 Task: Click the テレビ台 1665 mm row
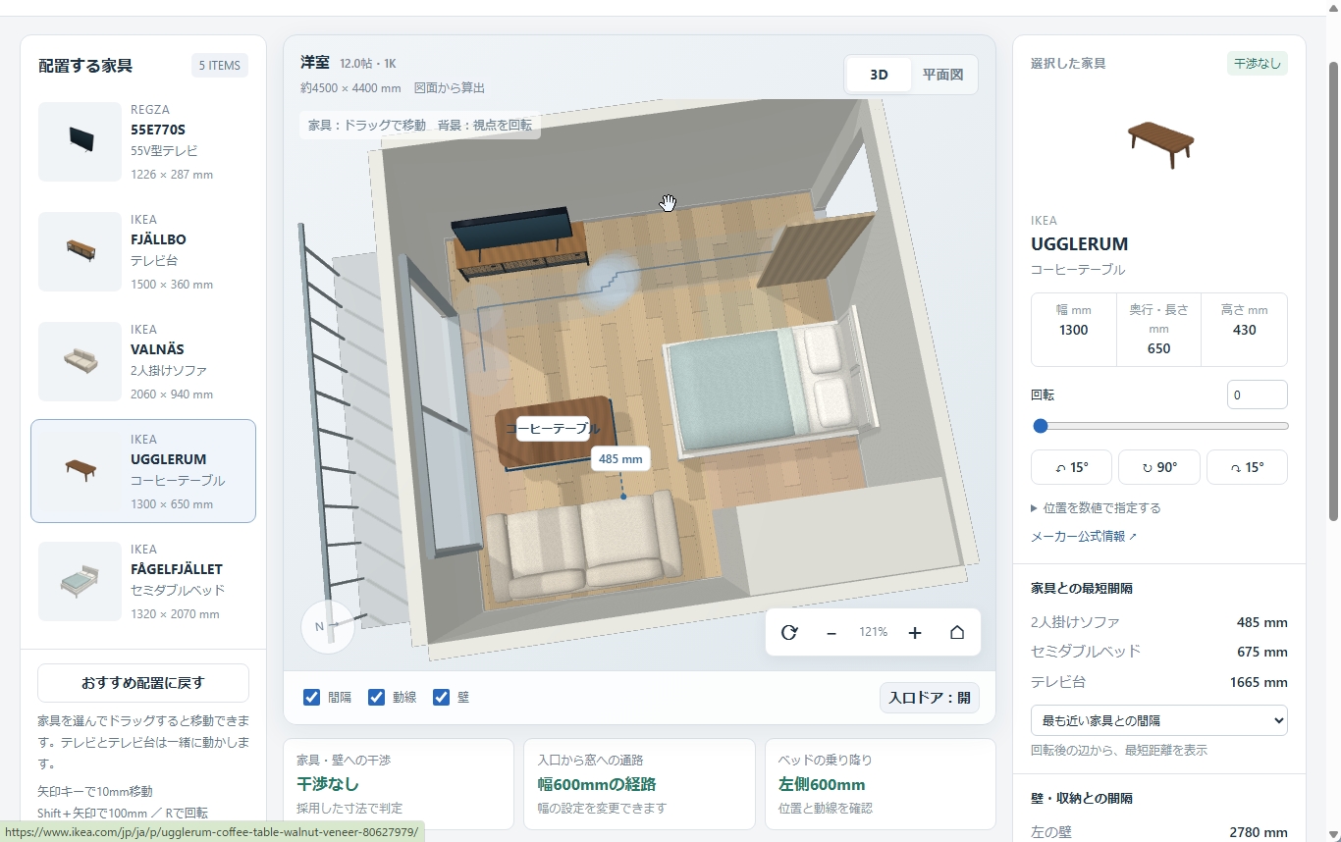click(1159, 682)
